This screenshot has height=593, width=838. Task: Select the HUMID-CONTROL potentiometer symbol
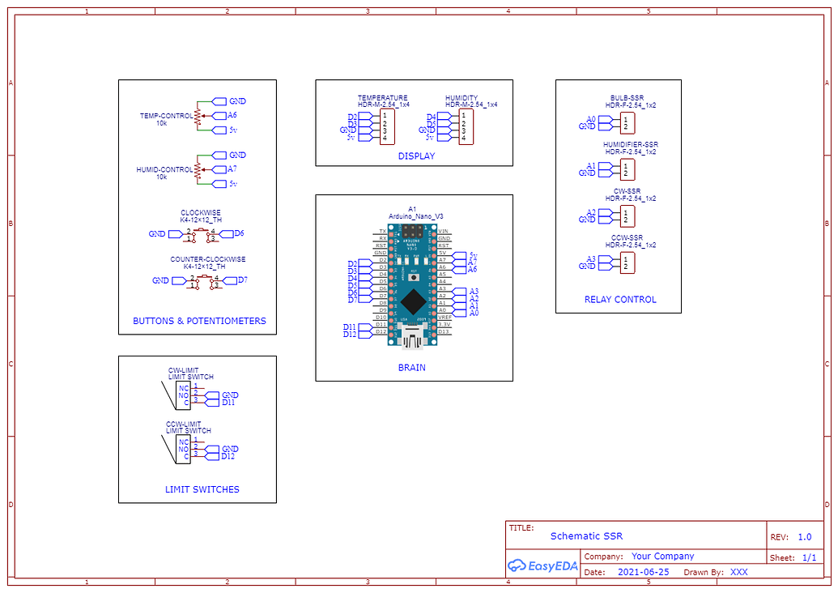coord(197,169)
